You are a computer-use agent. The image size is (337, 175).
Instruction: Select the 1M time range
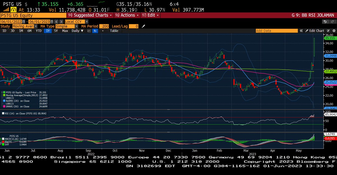[21, 31]
